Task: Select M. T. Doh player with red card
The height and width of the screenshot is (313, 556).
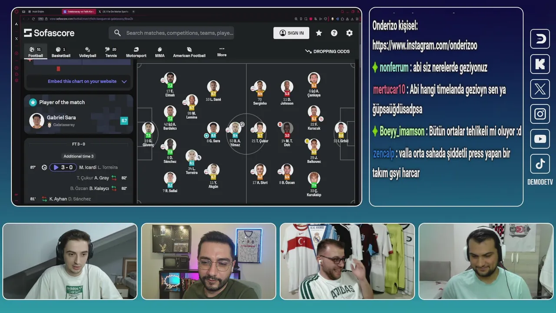Action: pos(287,128)
